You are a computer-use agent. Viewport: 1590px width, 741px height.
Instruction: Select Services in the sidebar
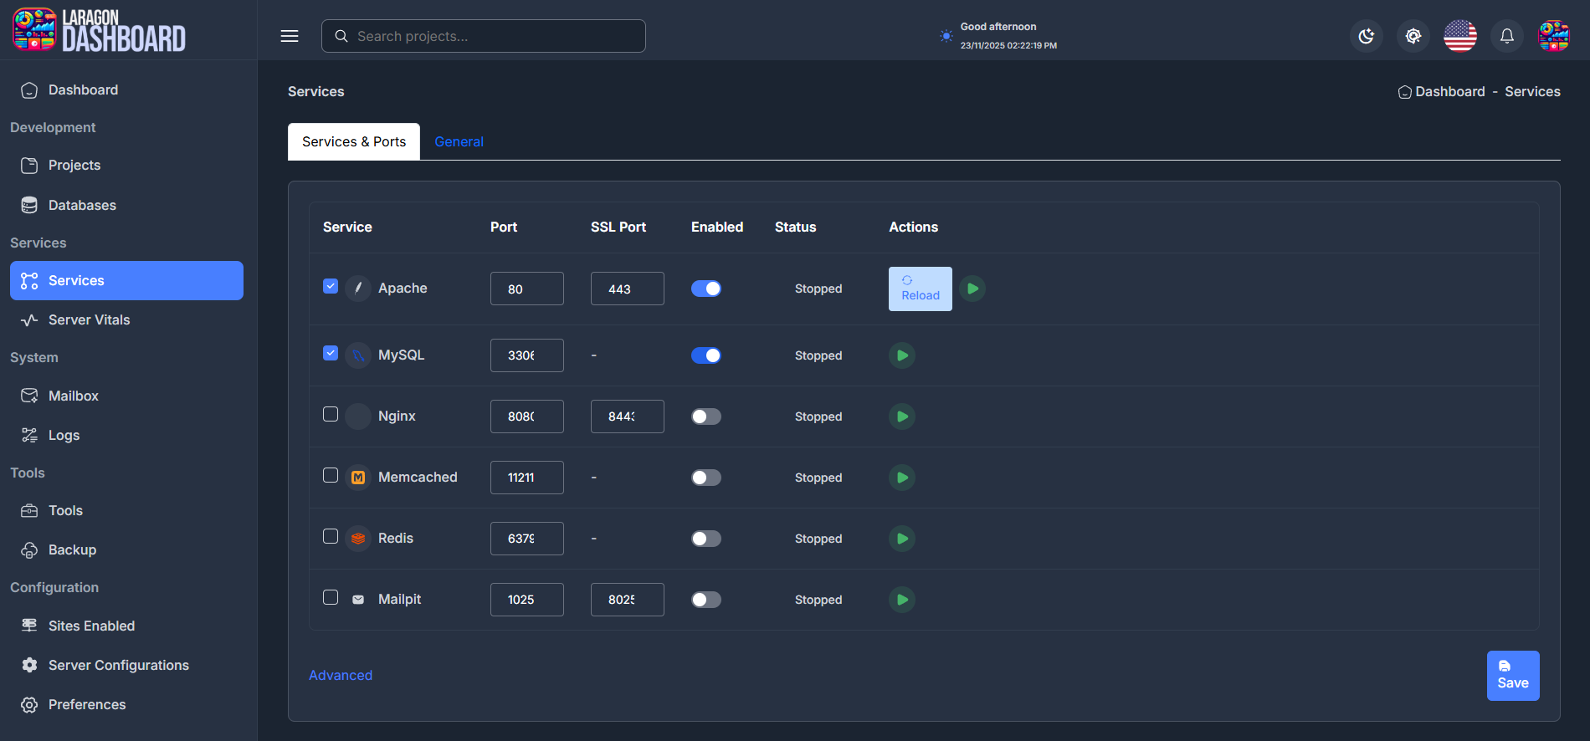click(x=126, y=280)
